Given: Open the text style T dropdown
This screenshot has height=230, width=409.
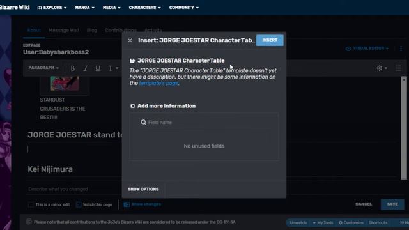Looking at the screenshot, I should coord(113,68).
